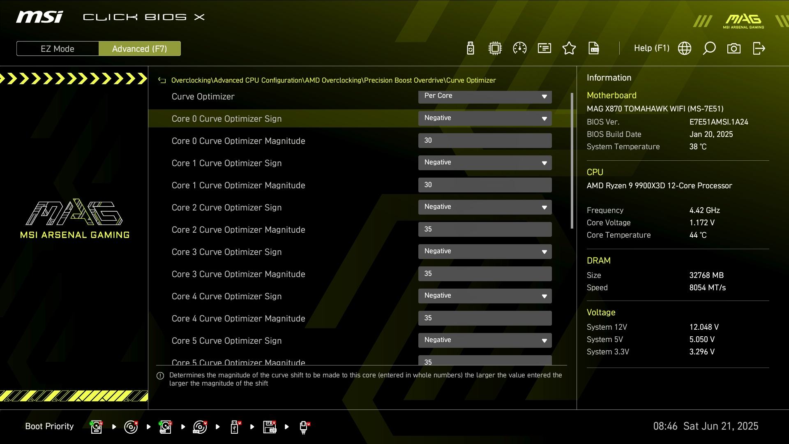
Task: Open the speedometer performance icon
Action: pyautogui.click(x=520, y=49)
